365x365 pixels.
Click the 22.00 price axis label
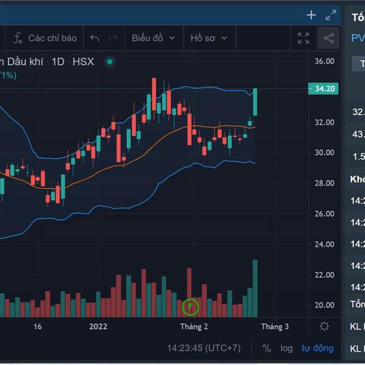324,275
